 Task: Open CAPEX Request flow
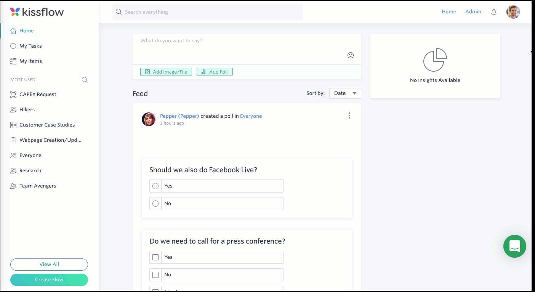(38, 95)
